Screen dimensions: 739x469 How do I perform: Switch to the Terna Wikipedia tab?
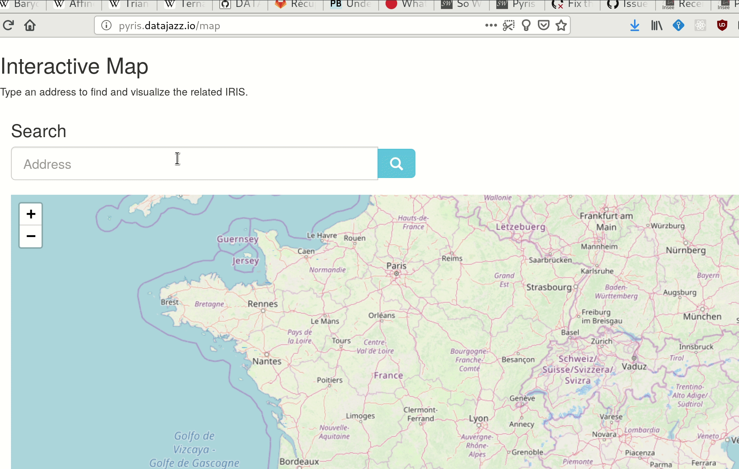185,4
